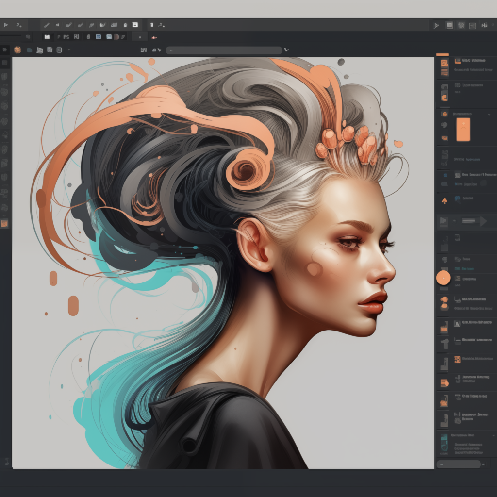Click the PS icon in the second toolbar row

[x=66, y=36]
